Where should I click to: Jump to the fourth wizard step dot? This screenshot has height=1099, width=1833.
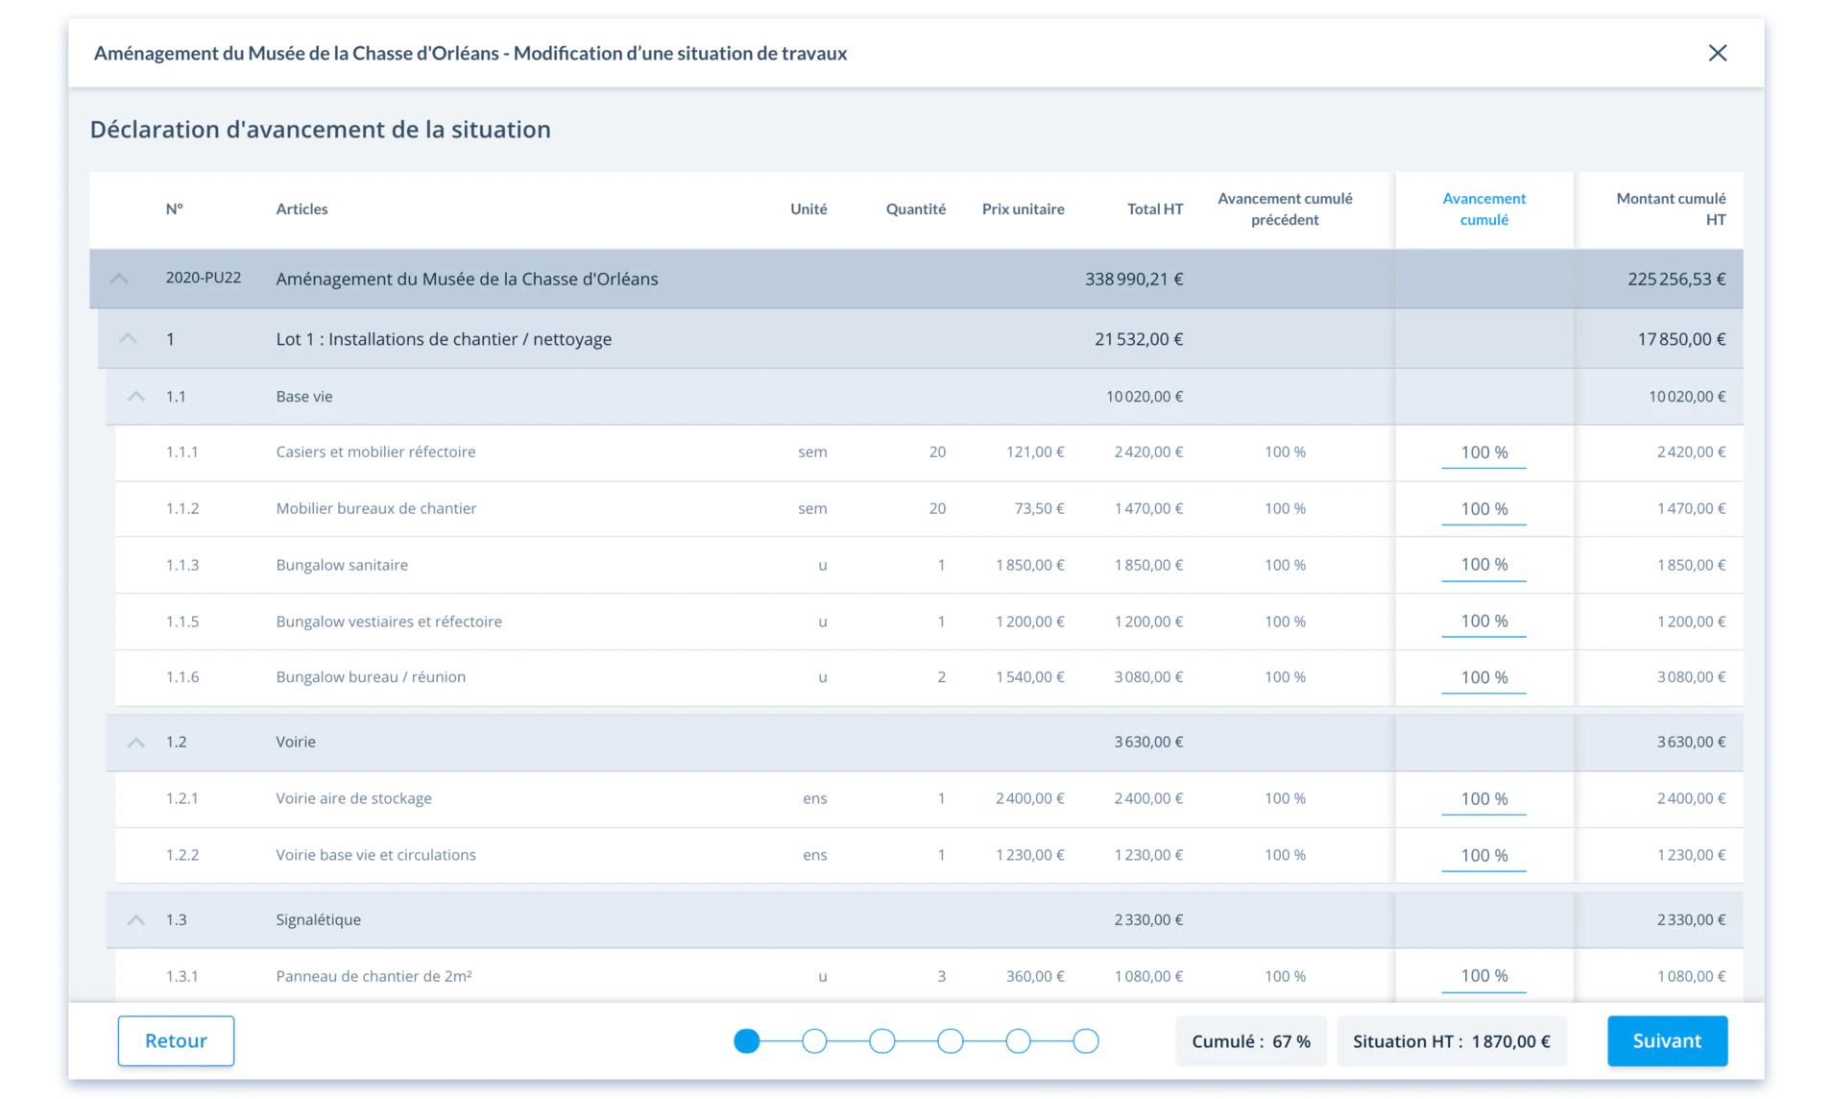pos(951,1040)
